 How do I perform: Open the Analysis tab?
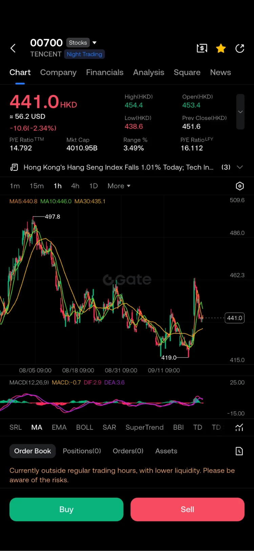coord(149,73)
